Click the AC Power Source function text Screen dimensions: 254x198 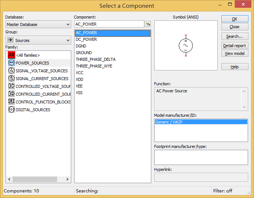(x=172, y=91)
